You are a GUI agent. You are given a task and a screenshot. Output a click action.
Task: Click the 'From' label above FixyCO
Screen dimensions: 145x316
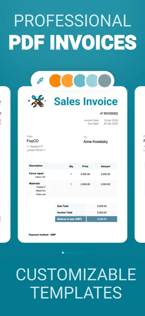30,136
